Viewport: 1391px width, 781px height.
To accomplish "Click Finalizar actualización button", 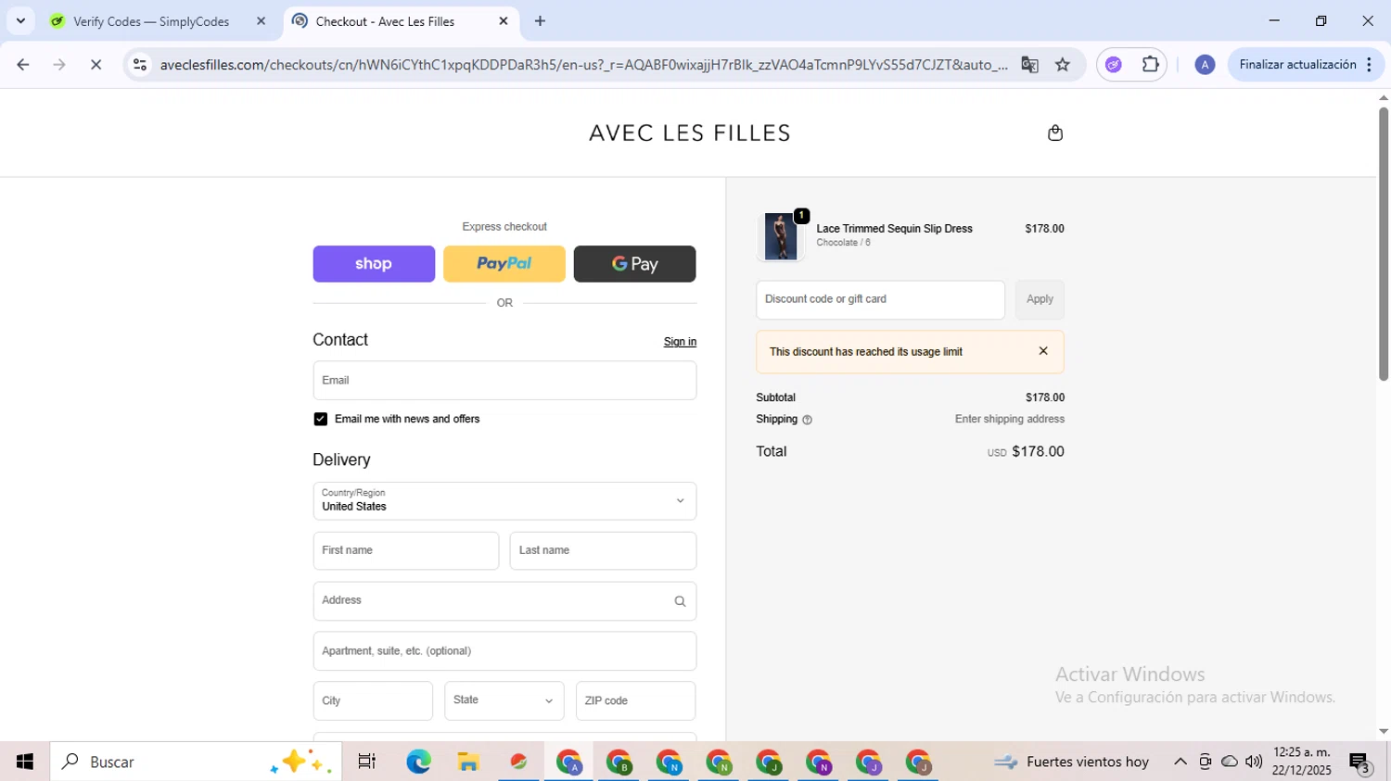I will [1297, 65].
